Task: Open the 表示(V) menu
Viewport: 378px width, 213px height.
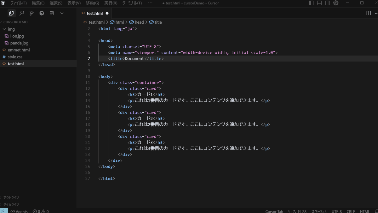Action: tap(74, 3)
